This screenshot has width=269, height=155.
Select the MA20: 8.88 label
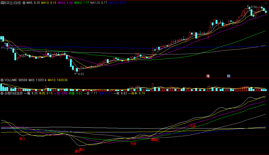click(x=65, y=3)
